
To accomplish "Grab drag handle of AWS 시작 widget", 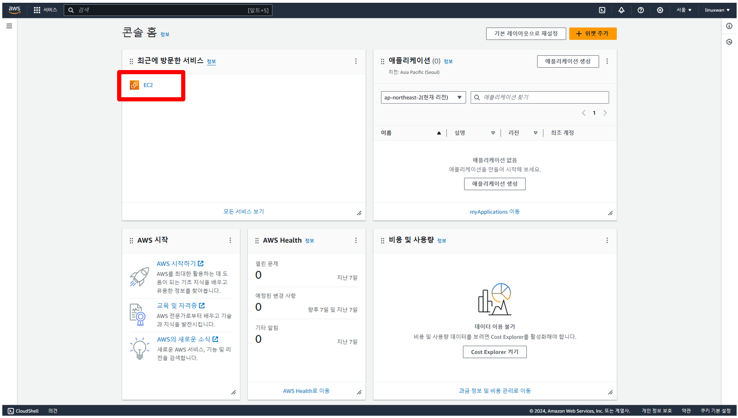I will (131, 241).
